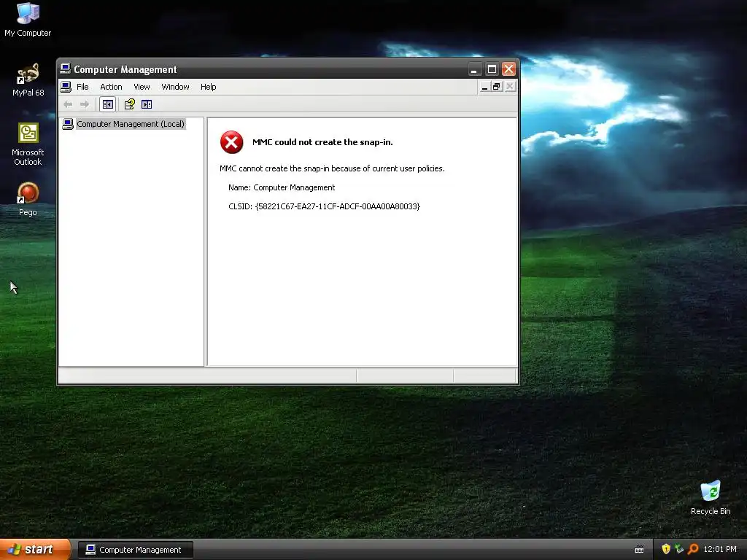Click the 12:01 PM clock
This screenshot has width=747, height=560.
[x=720, y=549]
